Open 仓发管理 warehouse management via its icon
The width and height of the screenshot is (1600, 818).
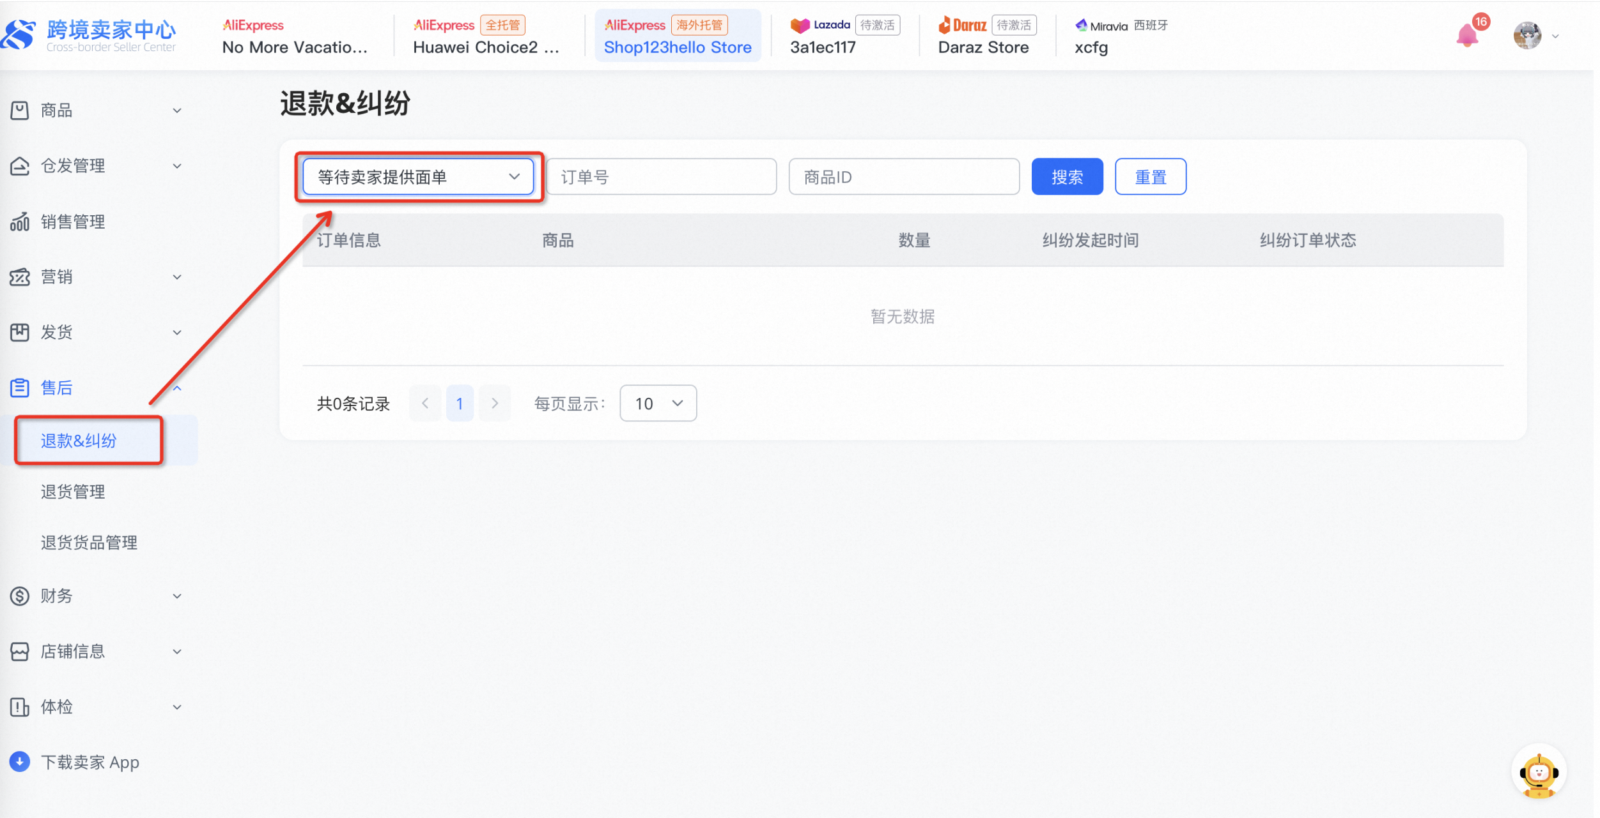pyautogui.click(x=20, y=165)
